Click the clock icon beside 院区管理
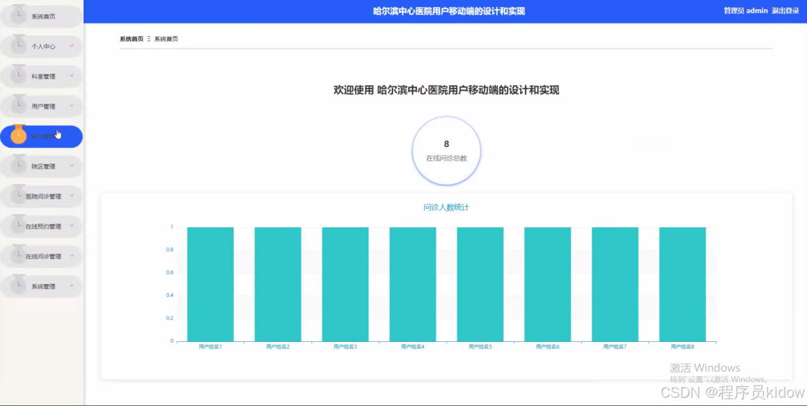 [x=19, y=165]
